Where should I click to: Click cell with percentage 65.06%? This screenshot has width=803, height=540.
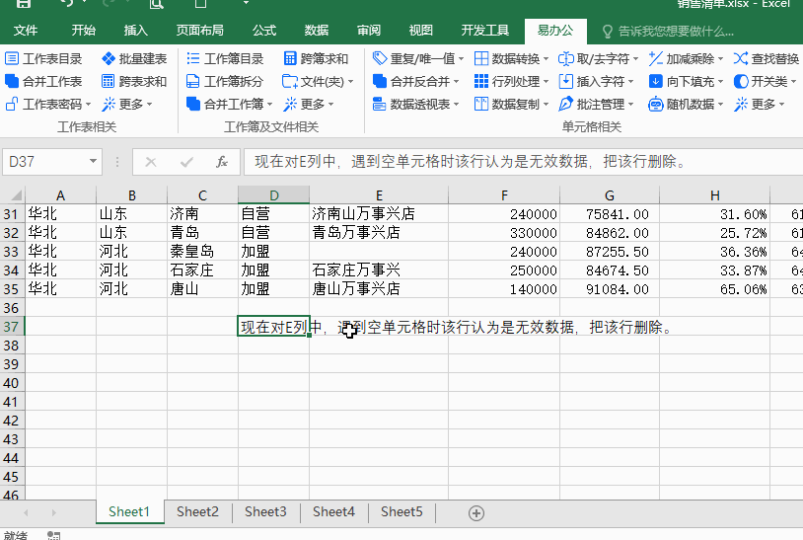(x=714, y=289)
